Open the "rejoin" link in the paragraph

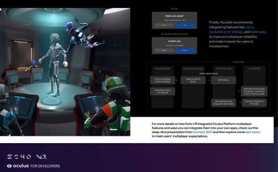(249, 27)
